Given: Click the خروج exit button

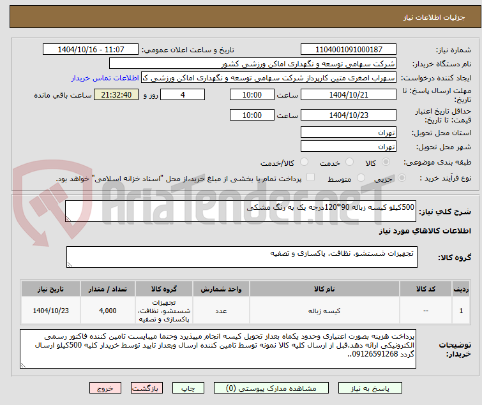Looking at the screenshot, I should (x=105, y=388).
